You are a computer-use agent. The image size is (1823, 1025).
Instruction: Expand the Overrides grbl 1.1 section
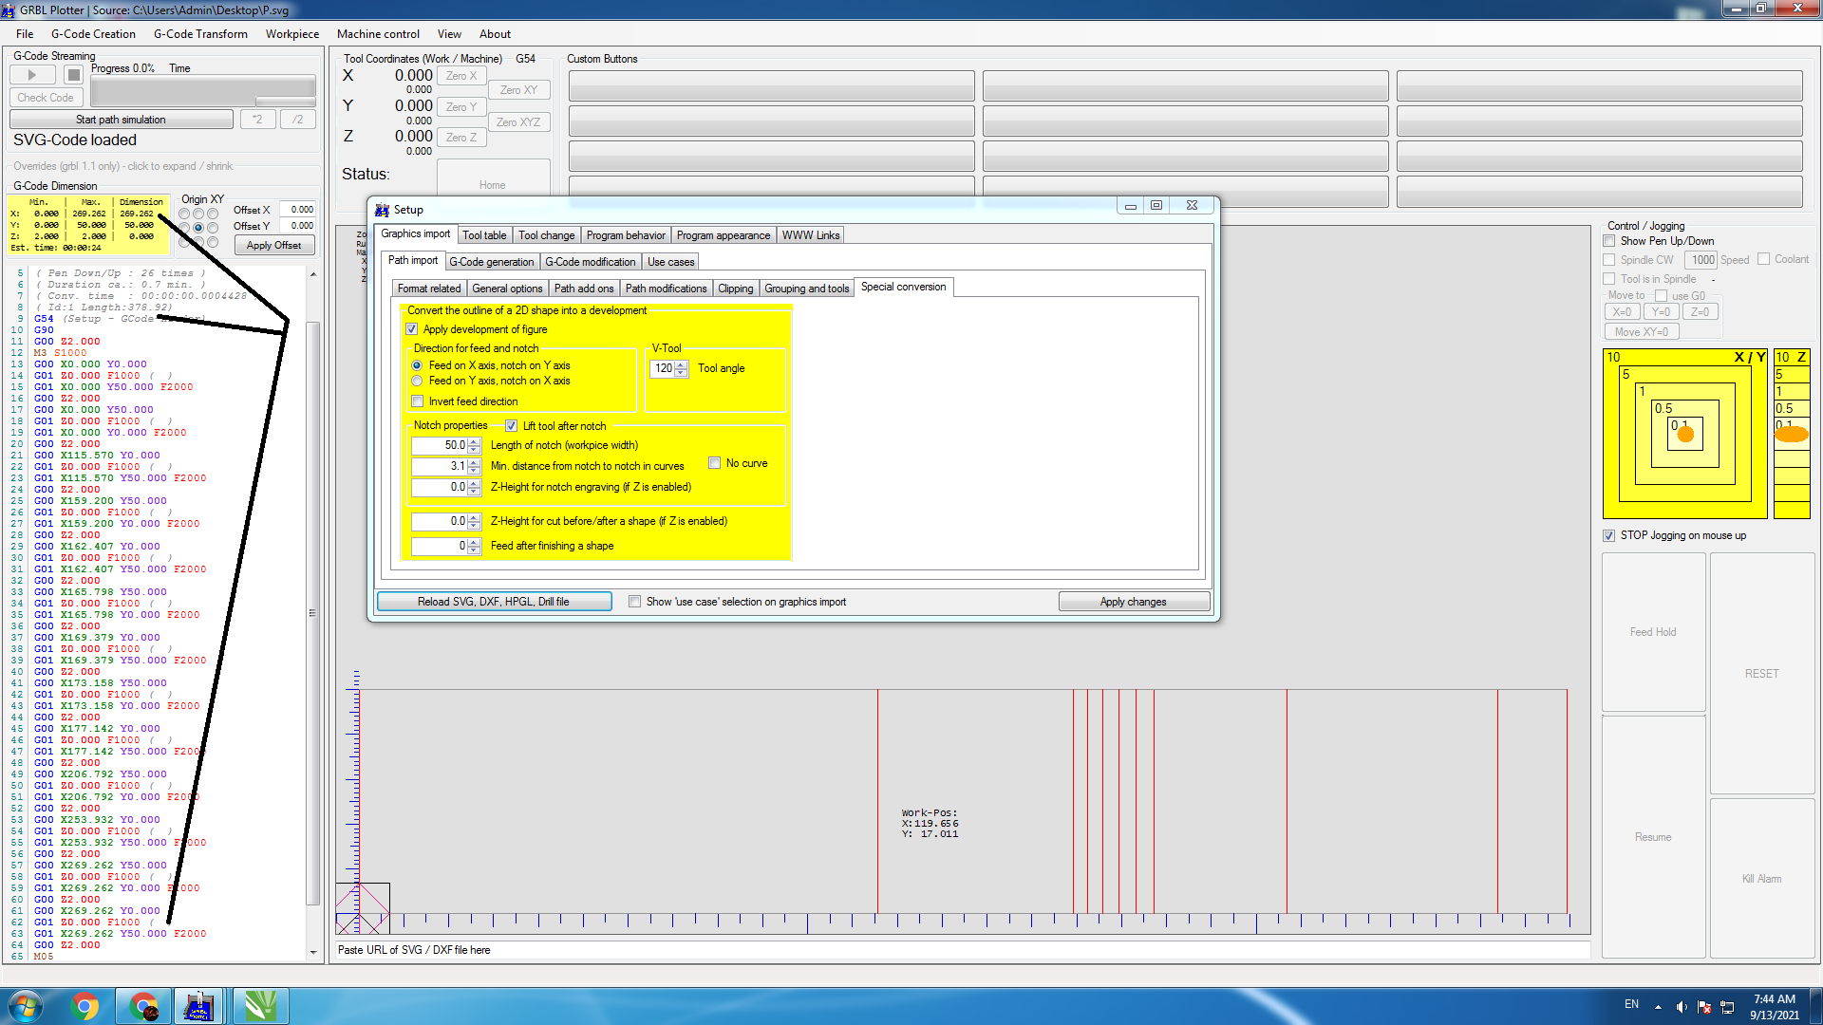point(123,166)
